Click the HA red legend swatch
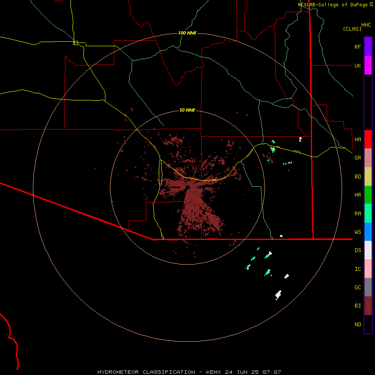This screenshot has width=375, height=375. click(x=368, y=139)
